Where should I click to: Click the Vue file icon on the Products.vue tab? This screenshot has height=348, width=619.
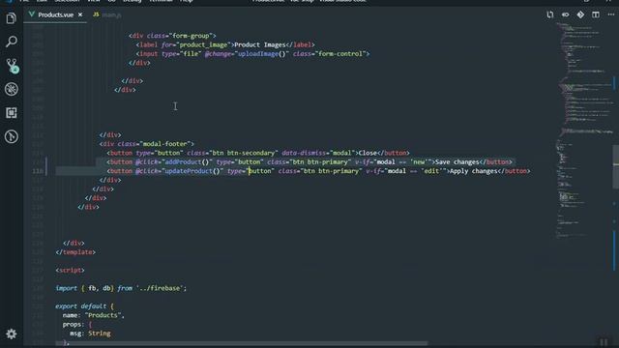[x=32, y=14]
